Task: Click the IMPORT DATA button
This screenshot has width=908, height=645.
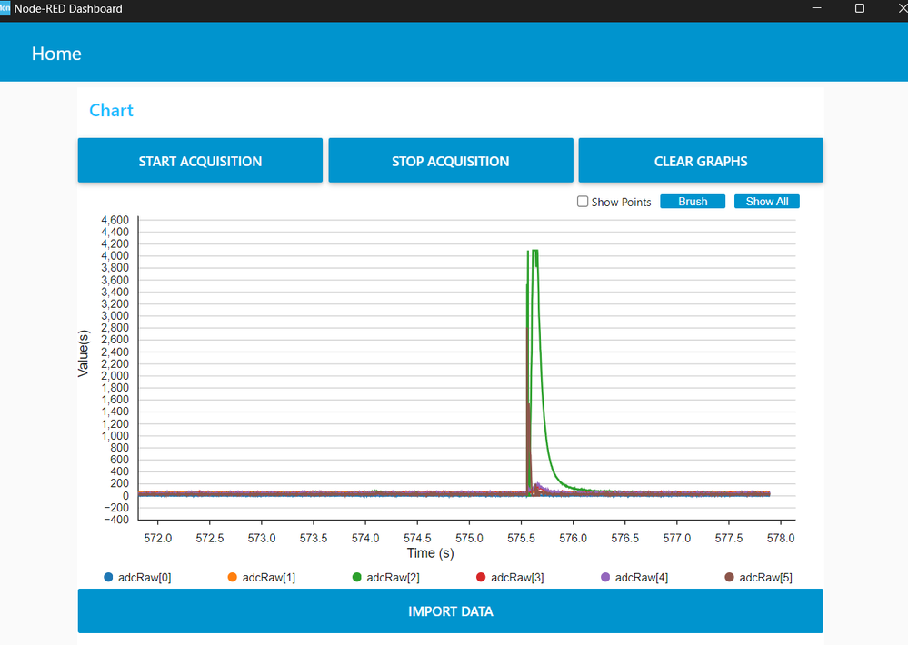Action: (x=451, y=610)
